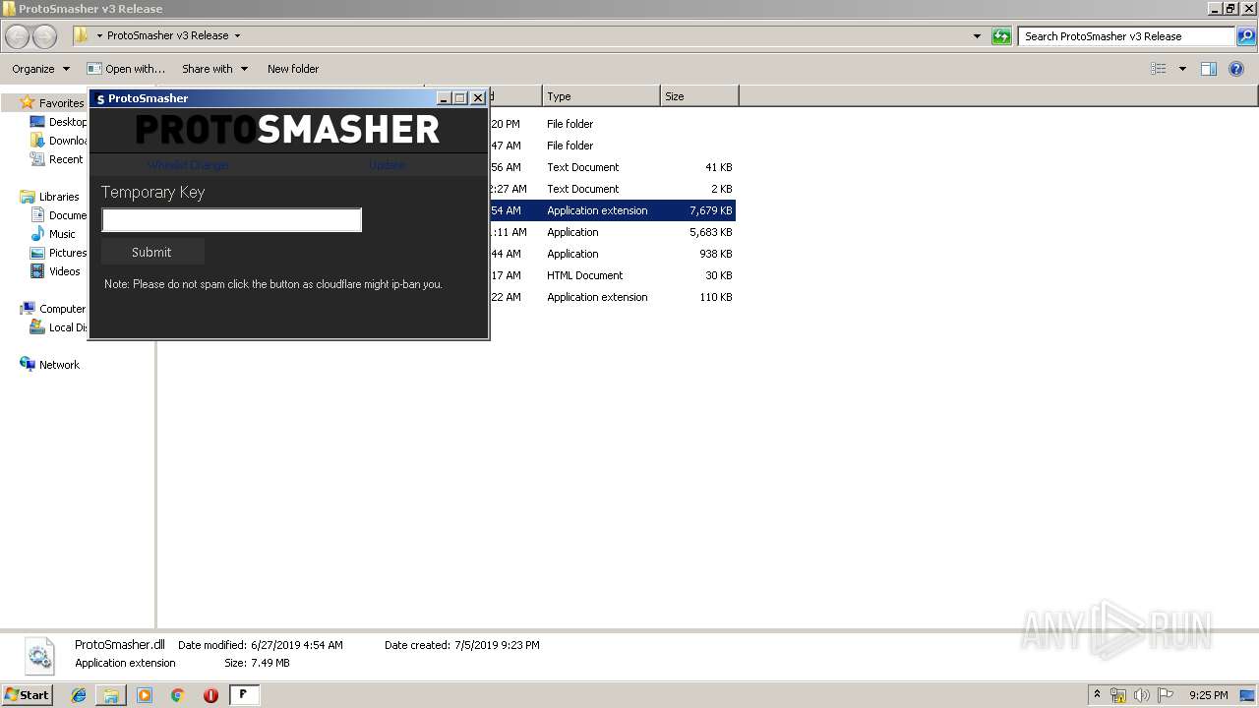Go forward in Explorer
The width and height of the screenshot is (1259, 708).
pyautogui.click(x=45, y=36)
